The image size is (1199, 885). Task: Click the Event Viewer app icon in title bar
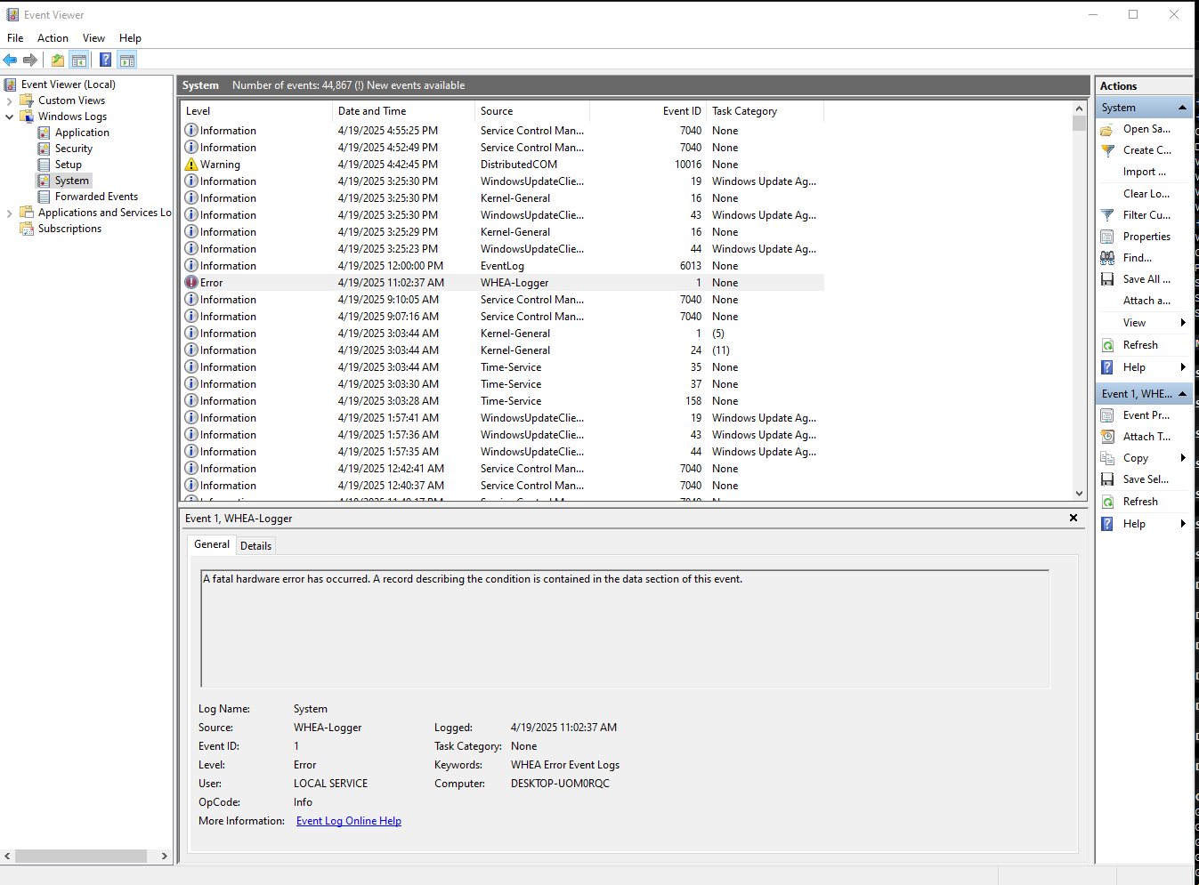(x=12, y=15)
